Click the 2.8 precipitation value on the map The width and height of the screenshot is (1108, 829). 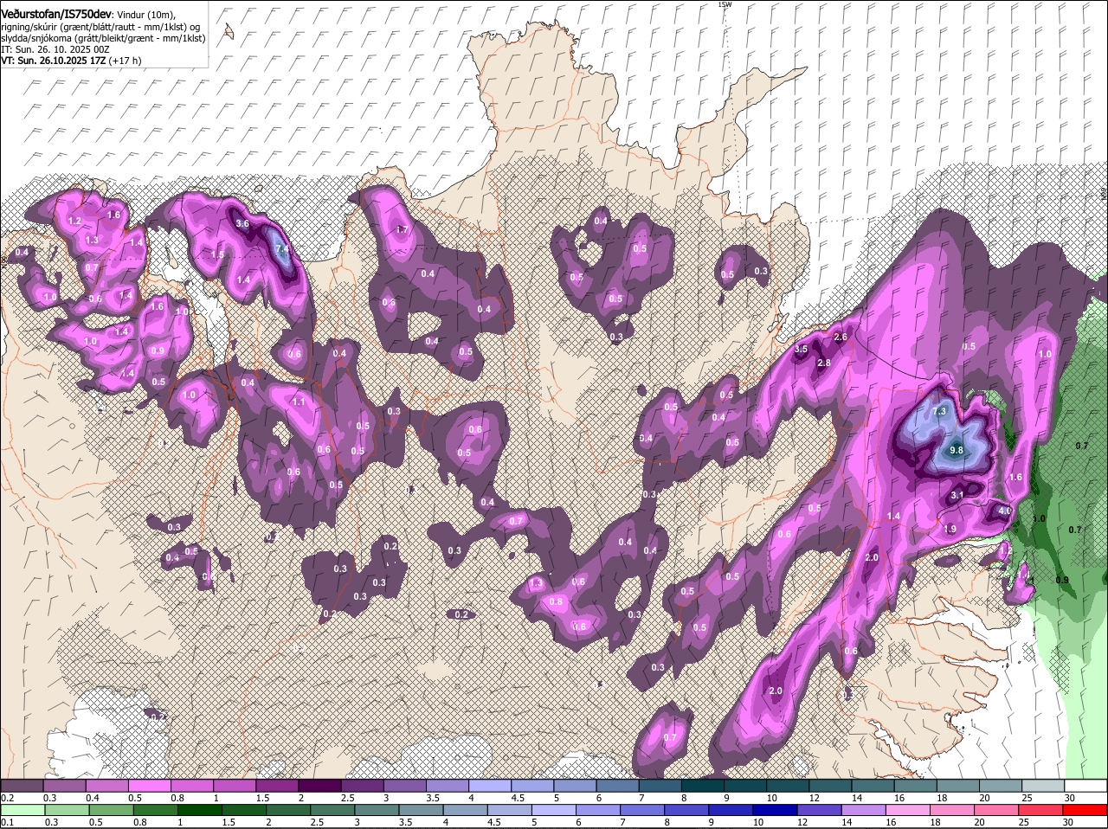824,363
